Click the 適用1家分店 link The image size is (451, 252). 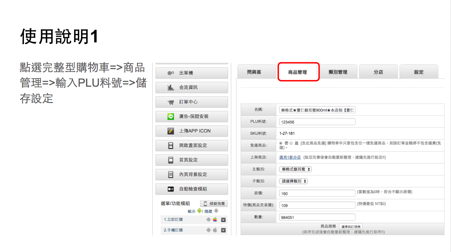click(290, 157)
